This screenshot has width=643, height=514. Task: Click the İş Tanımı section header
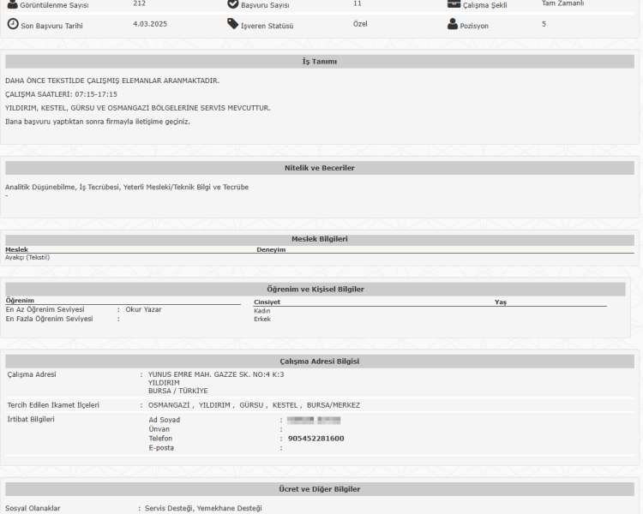(x=319, y=62)
